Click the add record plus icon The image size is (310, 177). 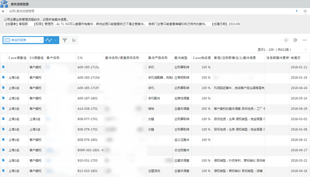[286, 40]
